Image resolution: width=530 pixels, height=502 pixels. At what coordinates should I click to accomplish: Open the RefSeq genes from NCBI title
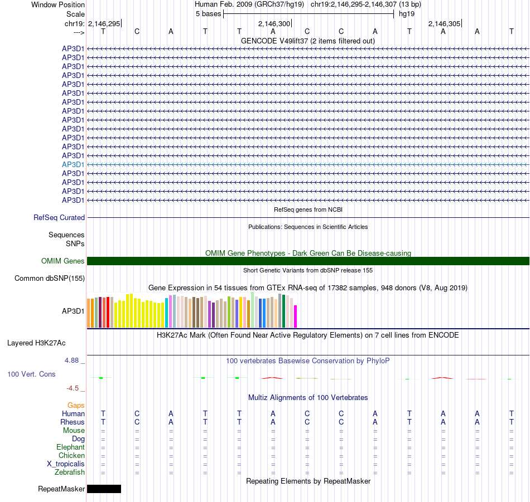pyautogui.click(x=308, y=209)
